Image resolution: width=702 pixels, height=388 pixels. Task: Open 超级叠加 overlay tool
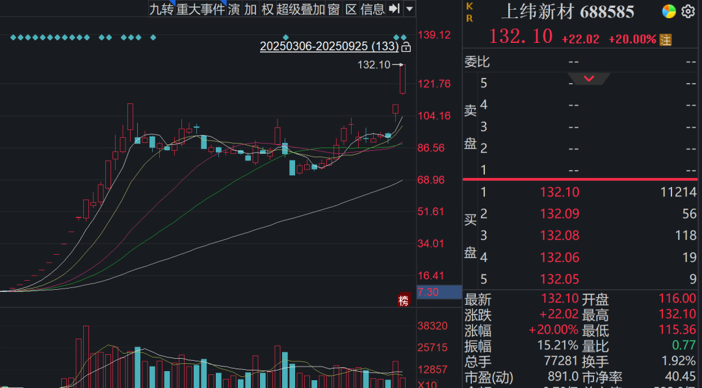[301, 9]
